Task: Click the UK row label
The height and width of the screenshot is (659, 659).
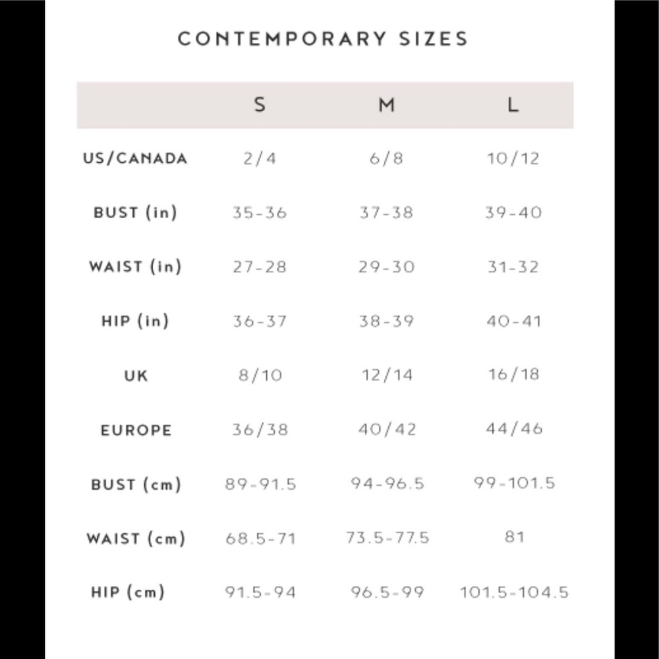Action: (136, 376)
